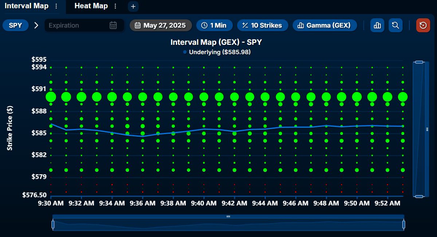Change the 1 Min interval setting
This screenshot has width=437, height=237.
click(x=214, y=26)
